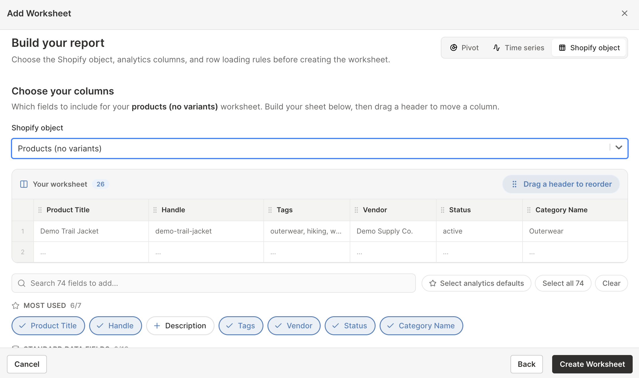The image size is (639, 378).
Task: Deselect the Product Title field chip
Action: click(x=48, y=326)
